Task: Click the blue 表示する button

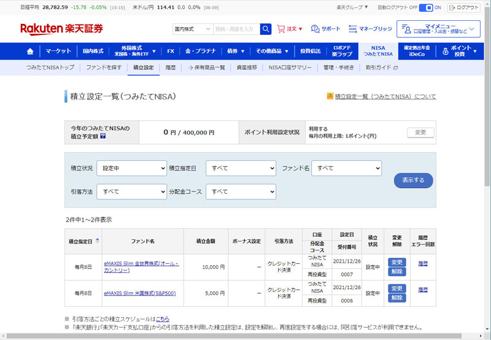Action: tap(413, 180)
